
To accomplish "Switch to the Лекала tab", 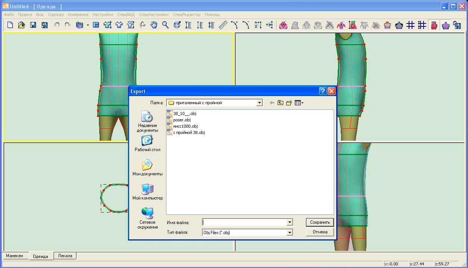I will tap(65, 256).
